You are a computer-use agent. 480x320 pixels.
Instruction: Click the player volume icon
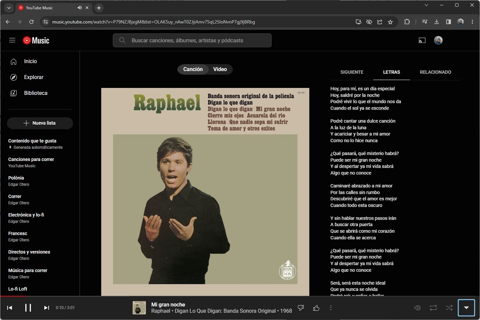click(417, 308)
